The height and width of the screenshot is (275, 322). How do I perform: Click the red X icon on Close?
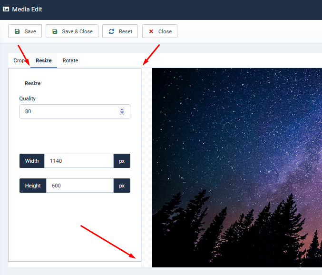click(151, 31)
